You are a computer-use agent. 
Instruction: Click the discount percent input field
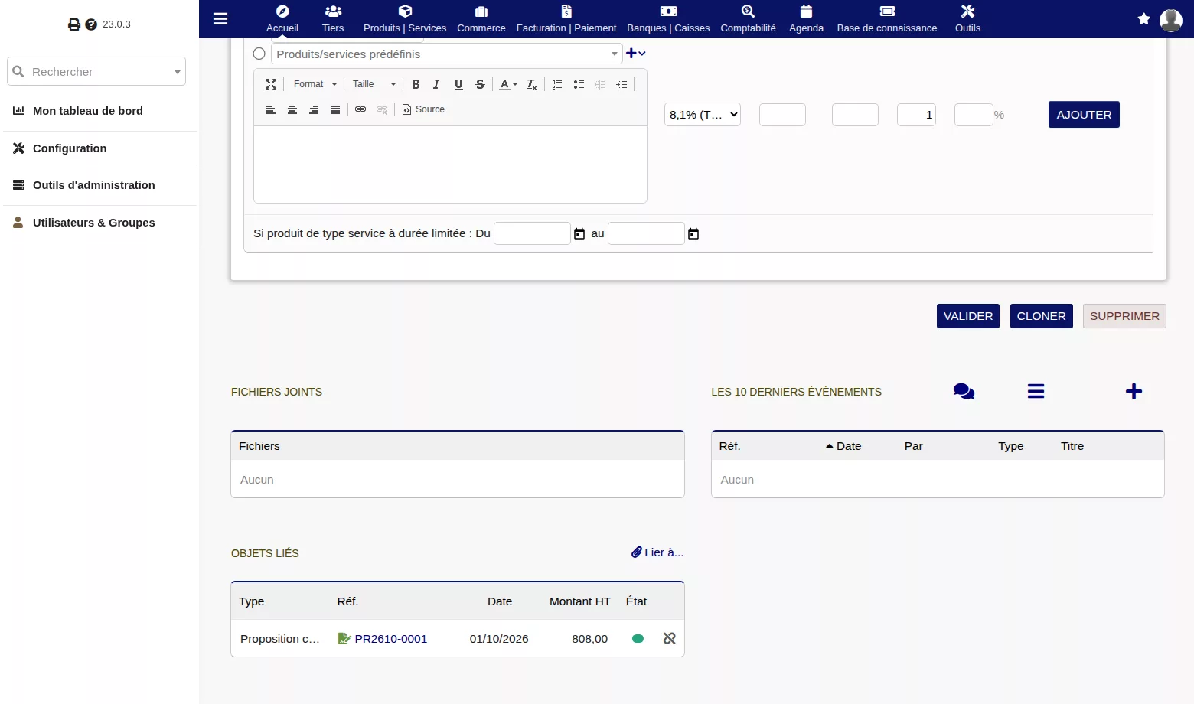(x=974, y=115)
